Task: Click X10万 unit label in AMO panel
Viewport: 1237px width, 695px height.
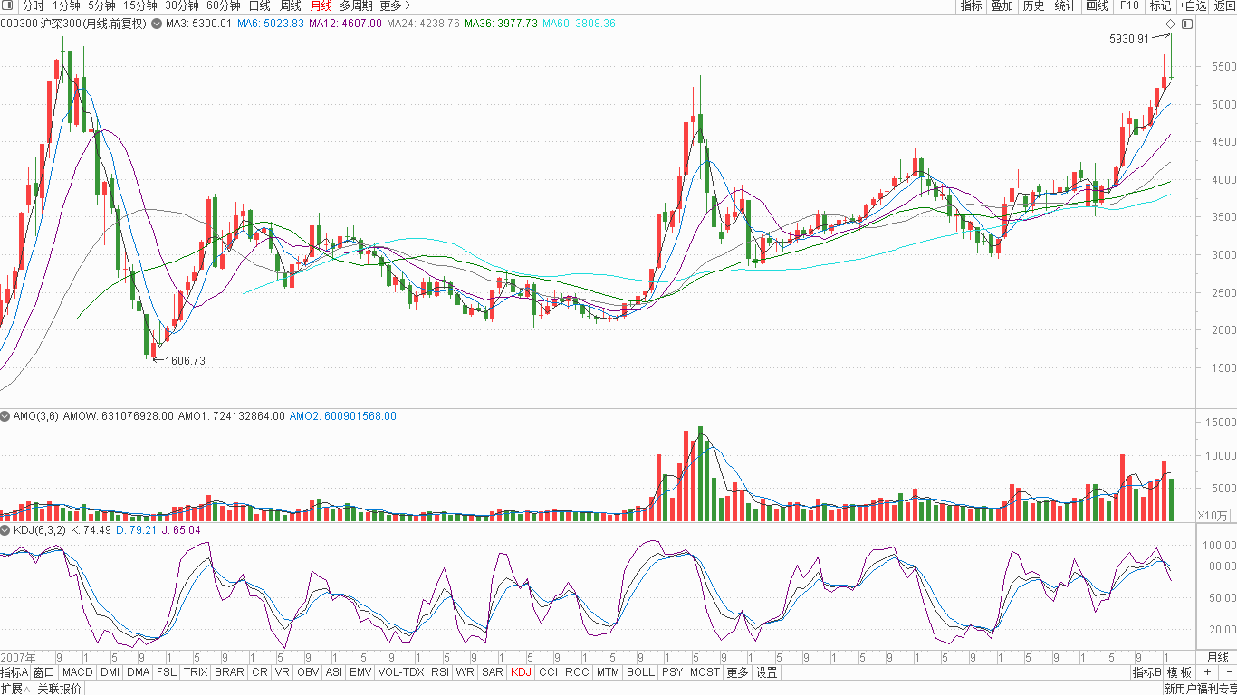Action: [x=1213, y=516]
